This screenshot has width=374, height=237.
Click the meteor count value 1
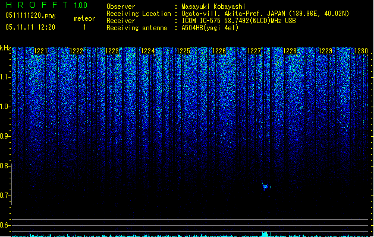pos(84,27)
